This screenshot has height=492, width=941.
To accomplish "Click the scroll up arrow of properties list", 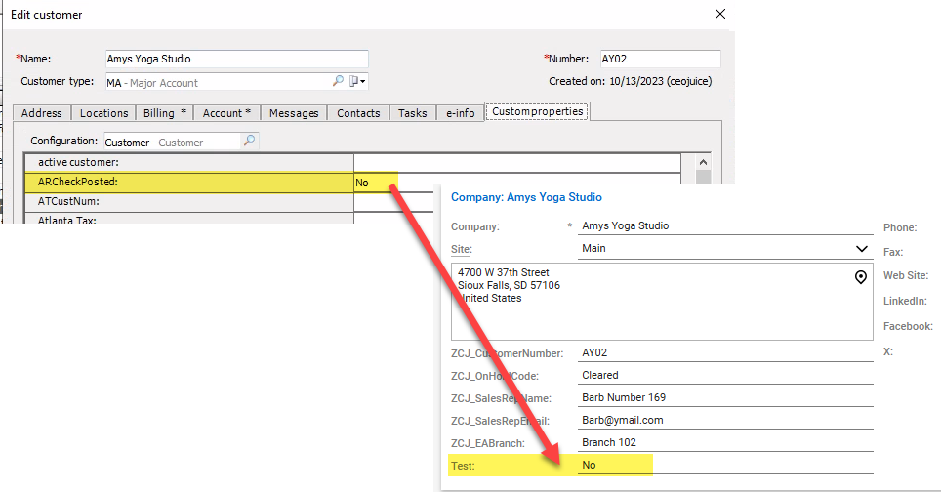I will coord(704,162).
